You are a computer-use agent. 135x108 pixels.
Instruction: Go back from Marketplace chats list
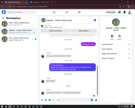3,18
